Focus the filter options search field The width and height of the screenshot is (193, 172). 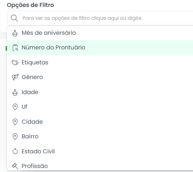[x=100, y=18]
